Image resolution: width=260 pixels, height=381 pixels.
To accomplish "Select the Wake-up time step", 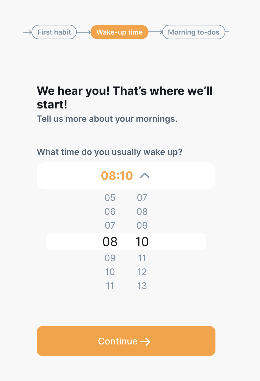I will click(x=119, y=32).
